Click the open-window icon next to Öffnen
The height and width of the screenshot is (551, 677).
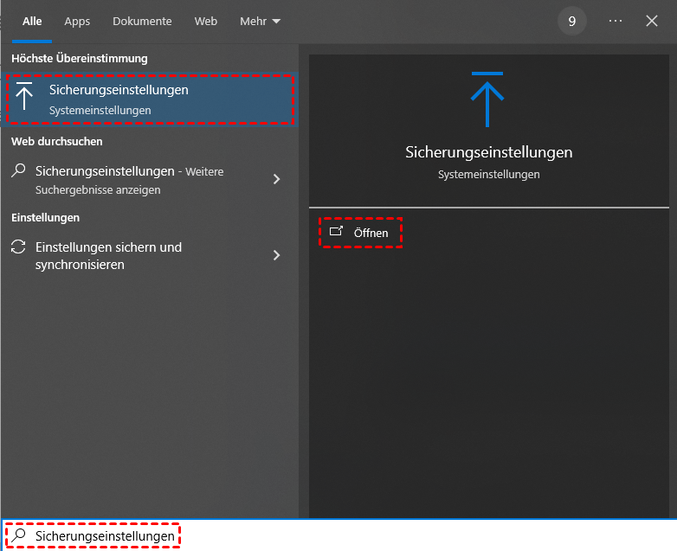337,232
